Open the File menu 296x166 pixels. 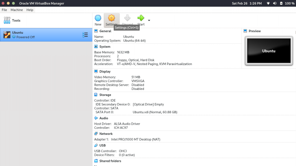(4, 10)
